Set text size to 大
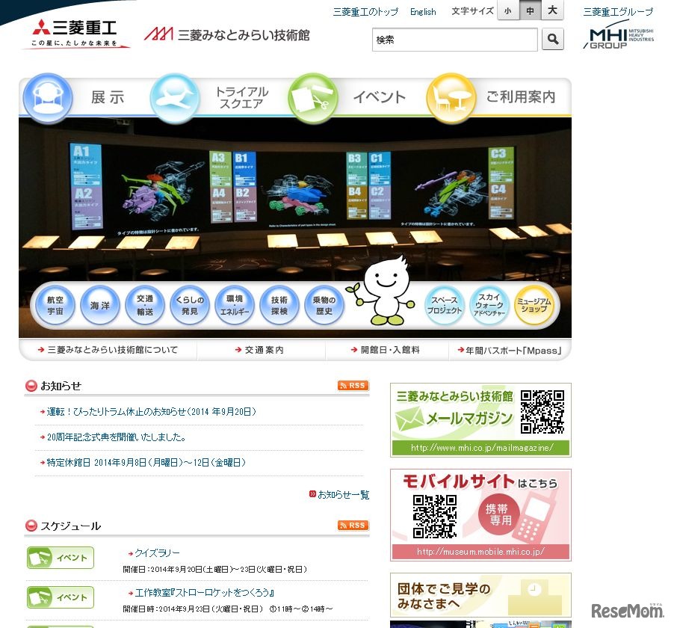The height and width of the screenshot is (628, 674). [x=553, y=10]
